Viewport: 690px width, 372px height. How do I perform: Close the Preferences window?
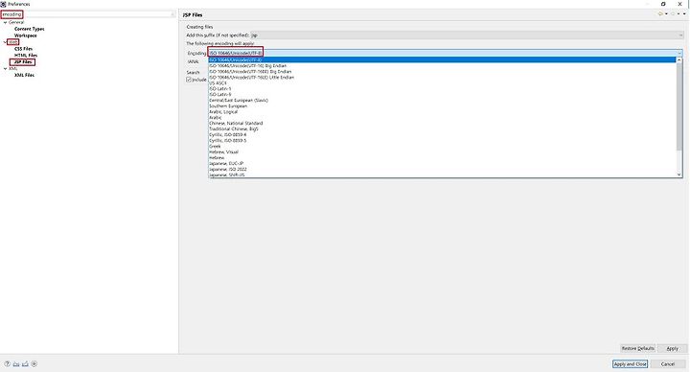(x=679, y=4)
